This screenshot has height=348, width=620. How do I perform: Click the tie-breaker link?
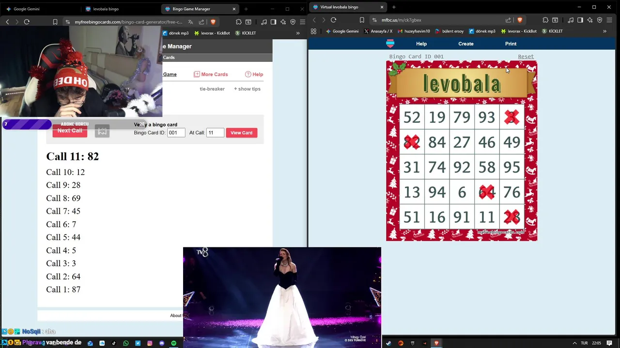[x=212, y=89]
